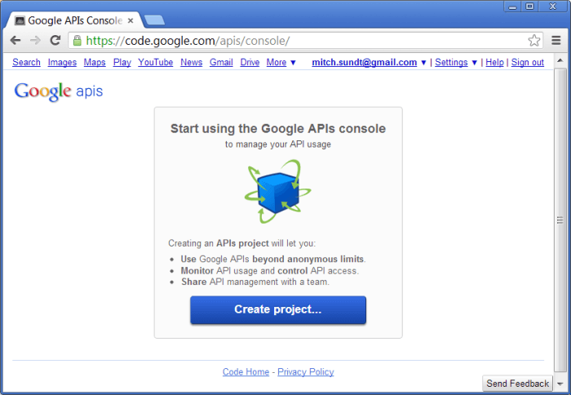Image resolution: width=571 pixels, height=395 pixels.
Task: Close the Chrome browser window
Action: click(x=553, y=7)
